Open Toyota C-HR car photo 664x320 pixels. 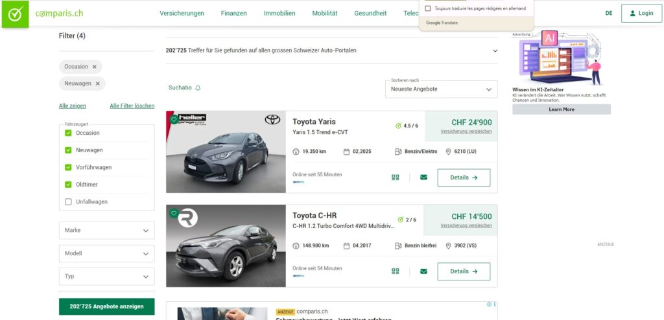point(226,246)
